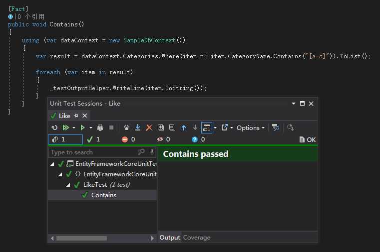This screenshot has height=252, width=380.
Task: Click the stop execution square icon
Action: (x=111, y=127)
